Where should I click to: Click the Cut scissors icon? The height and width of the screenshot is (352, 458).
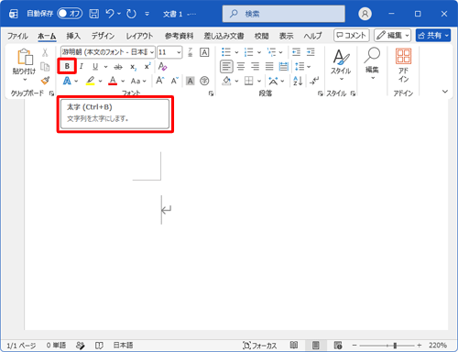click(45, 52)
